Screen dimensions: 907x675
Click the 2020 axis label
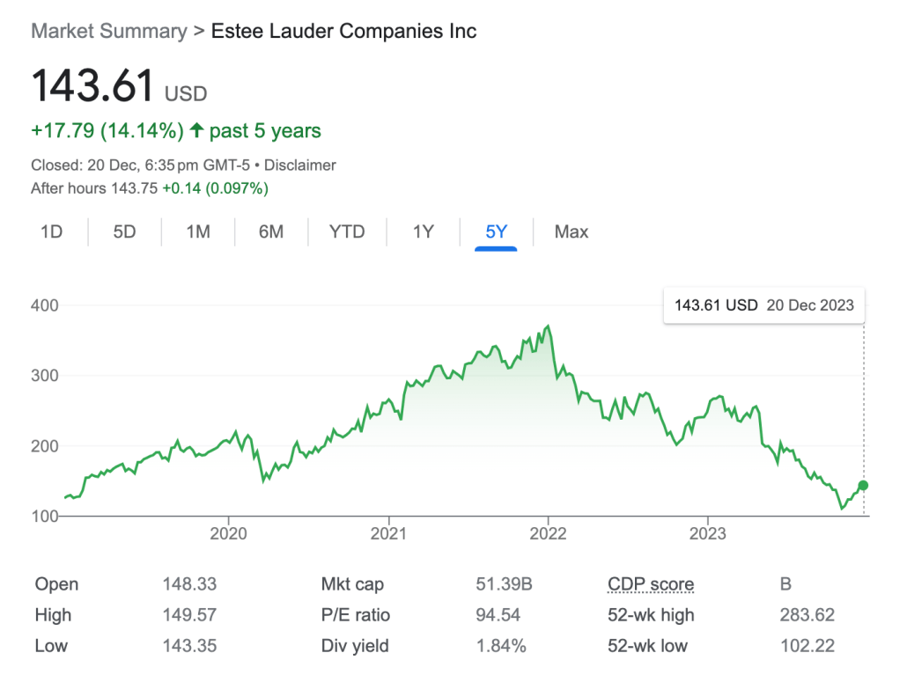228,532
